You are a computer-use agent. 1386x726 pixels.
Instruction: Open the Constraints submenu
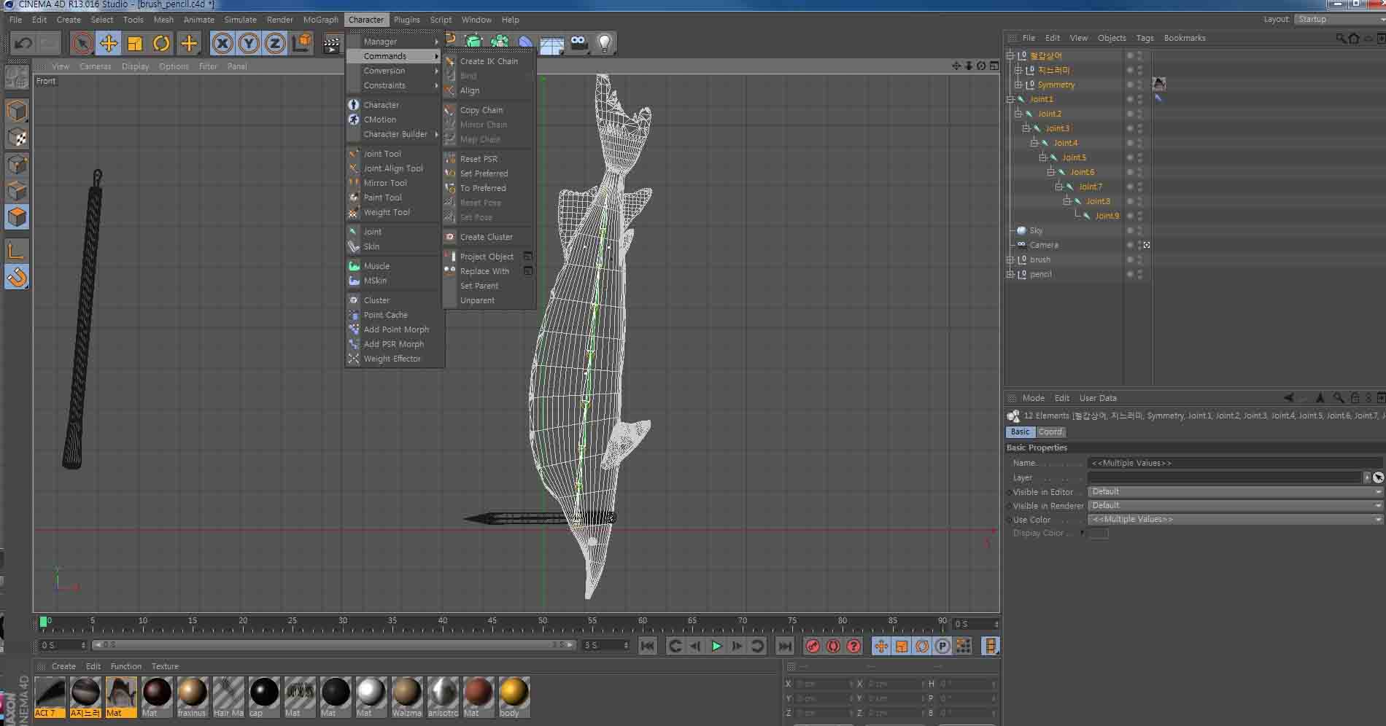pyautogui.click(x=394, y=85)
